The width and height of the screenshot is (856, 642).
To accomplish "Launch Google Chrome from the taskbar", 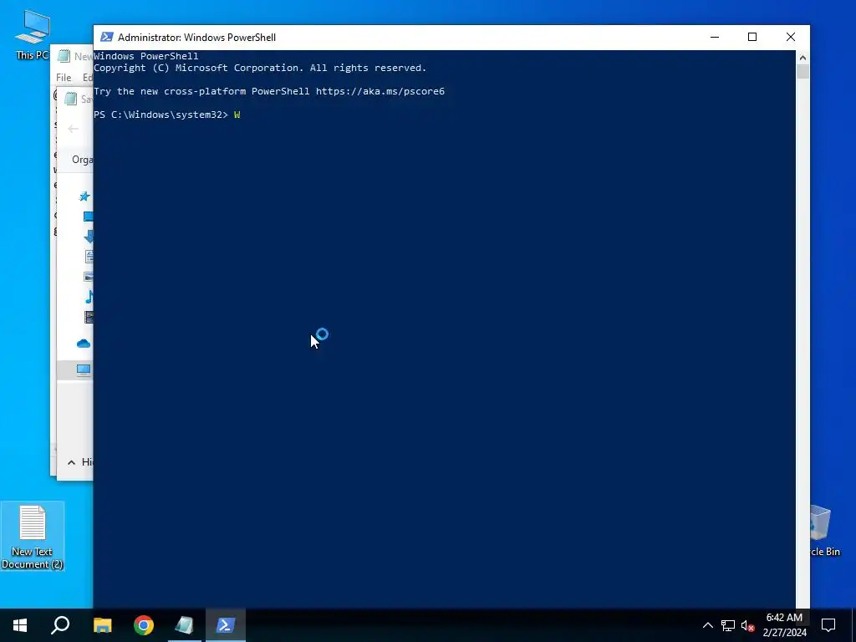I will 144,625.
